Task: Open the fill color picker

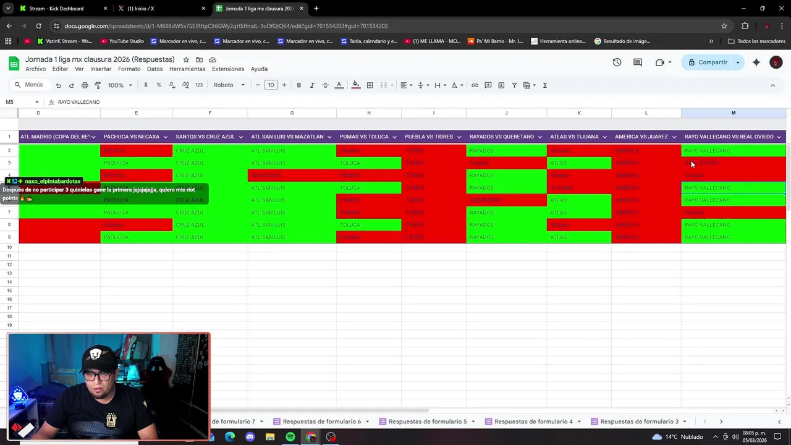Action: tap(356, 85)
